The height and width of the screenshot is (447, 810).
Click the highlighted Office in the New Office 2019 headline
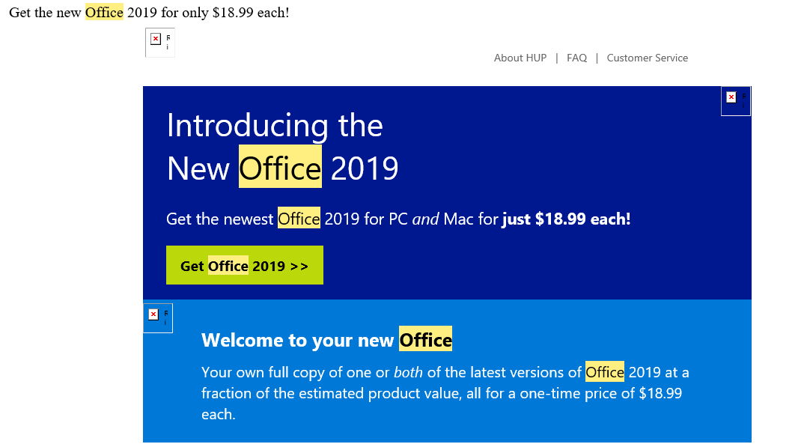(x=280, y=168)
